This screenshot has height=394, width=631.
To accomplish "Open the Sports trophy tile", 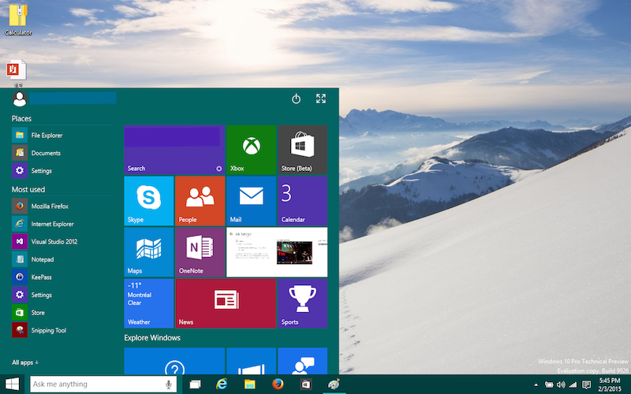I will tap(302, 303).
